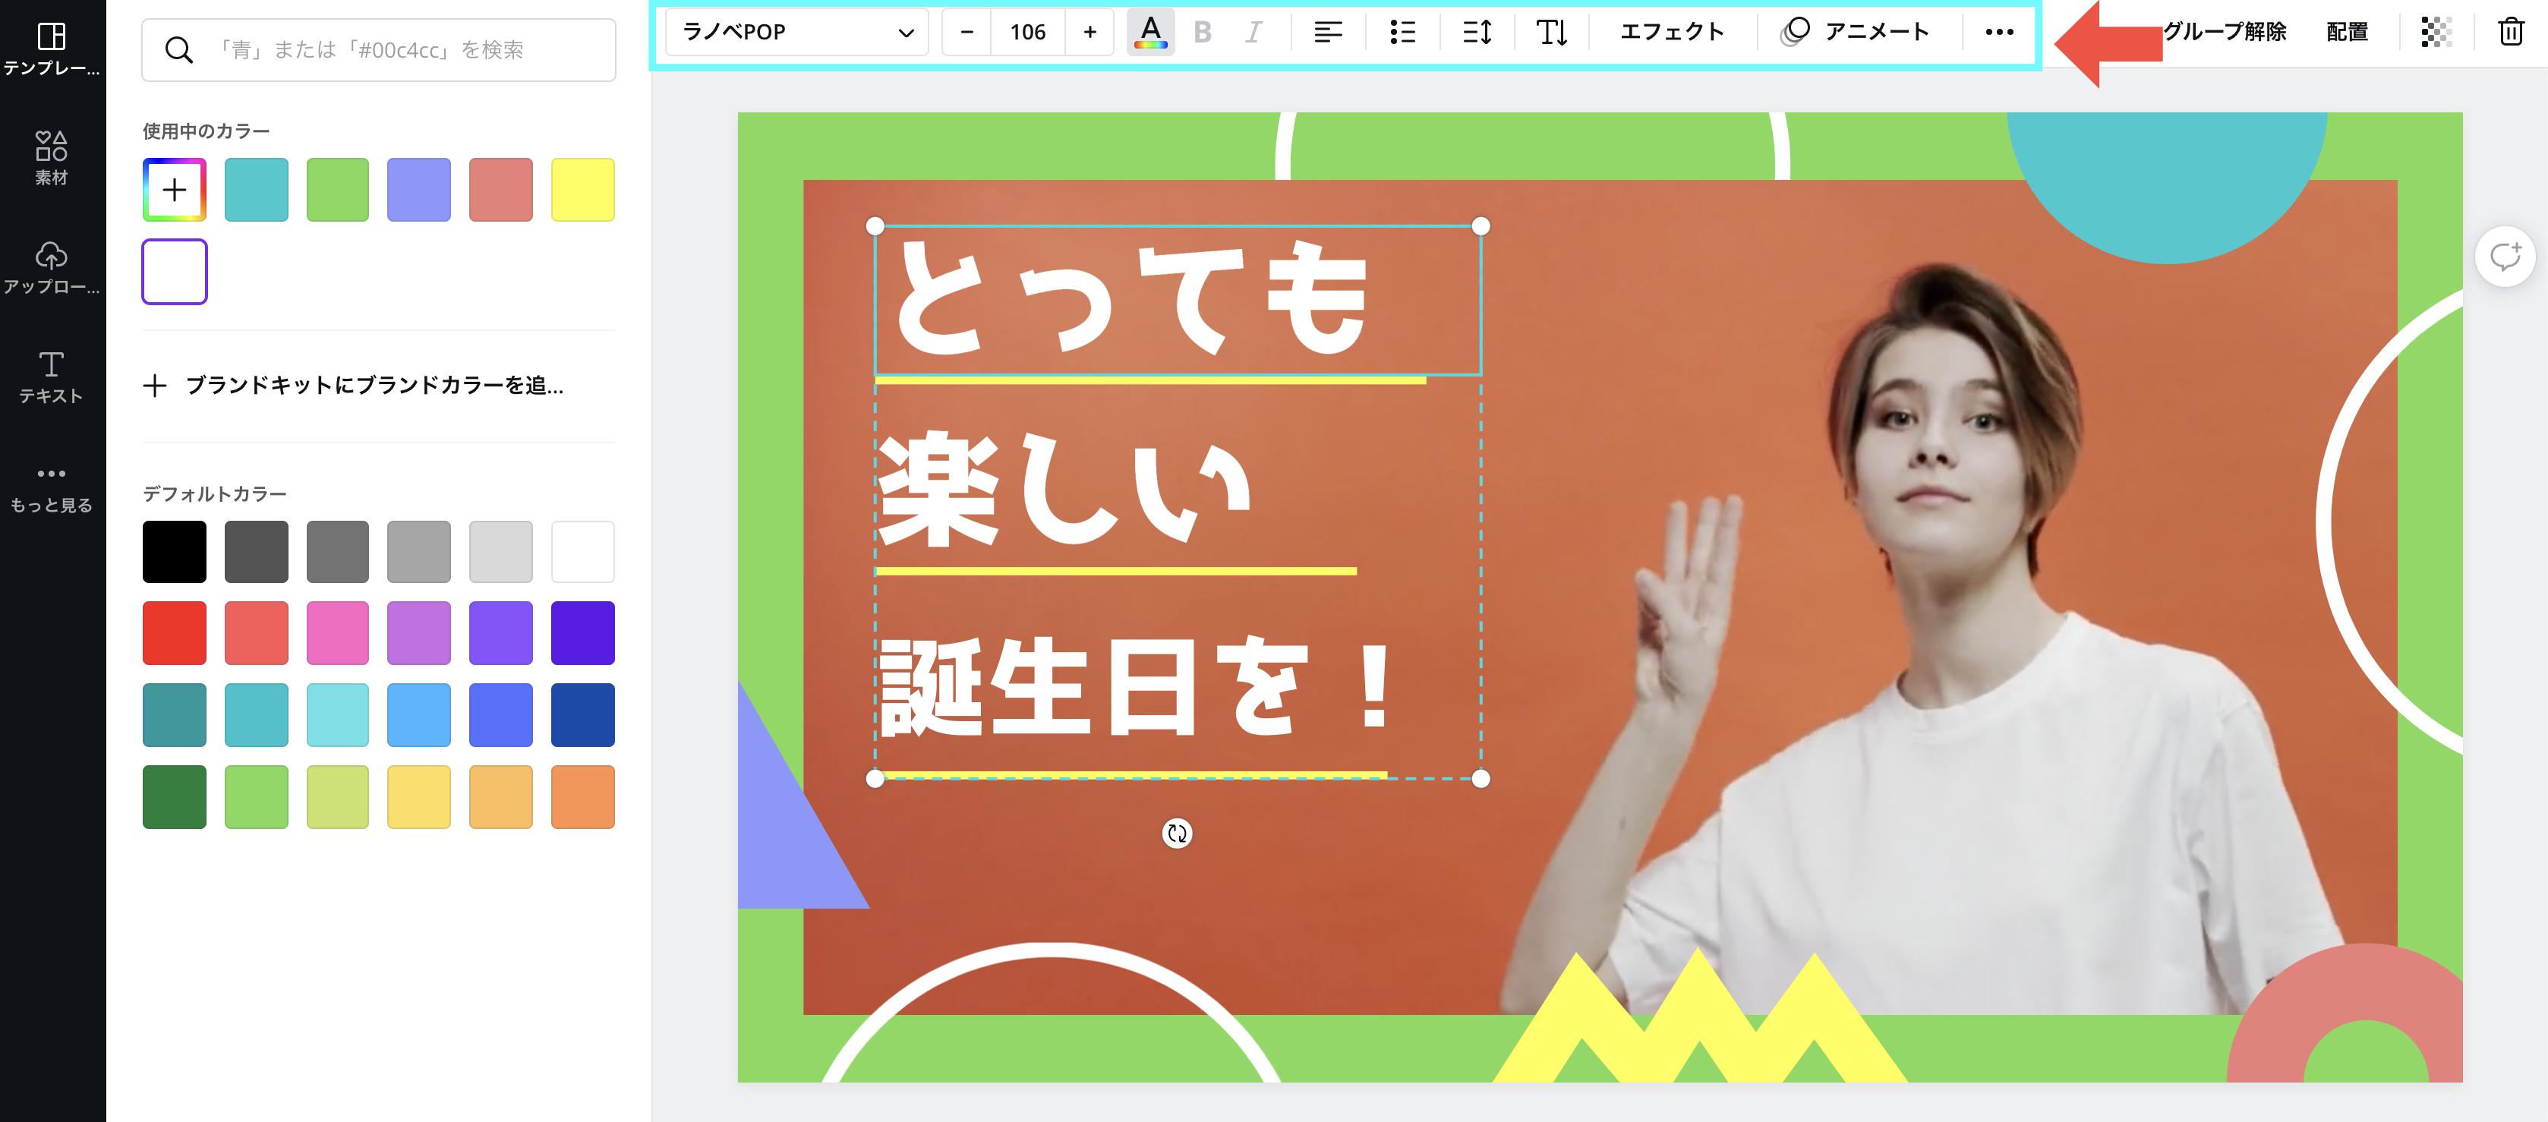Image resolution: width=2548 pixels, height=1122 pixels.
Task: Pick dark green default color
Action: pos(174,796)
